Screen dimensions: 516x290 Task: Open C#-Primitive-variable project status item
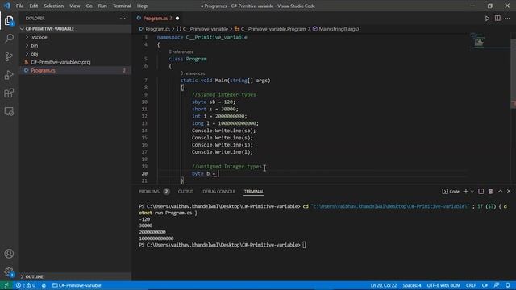click(x=77, y=285)
